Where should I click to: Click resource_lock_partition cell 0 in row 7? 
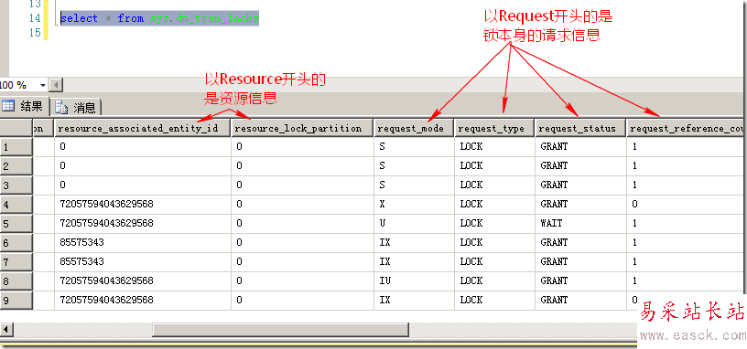[x=302, y=261]
